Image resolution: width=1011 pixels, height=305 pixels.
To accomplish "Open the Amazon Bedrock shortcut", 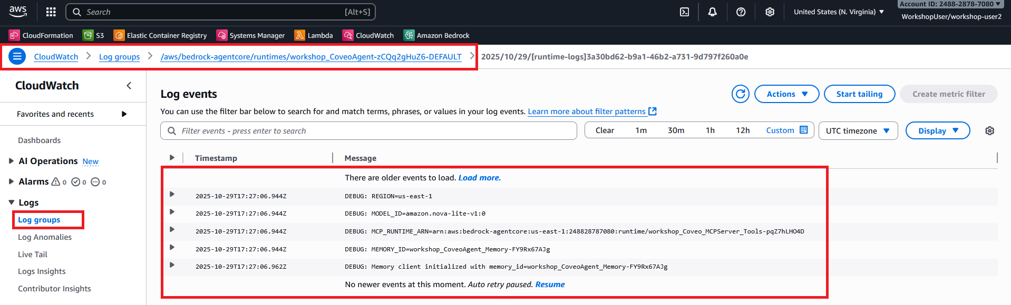I will [436, 35].
